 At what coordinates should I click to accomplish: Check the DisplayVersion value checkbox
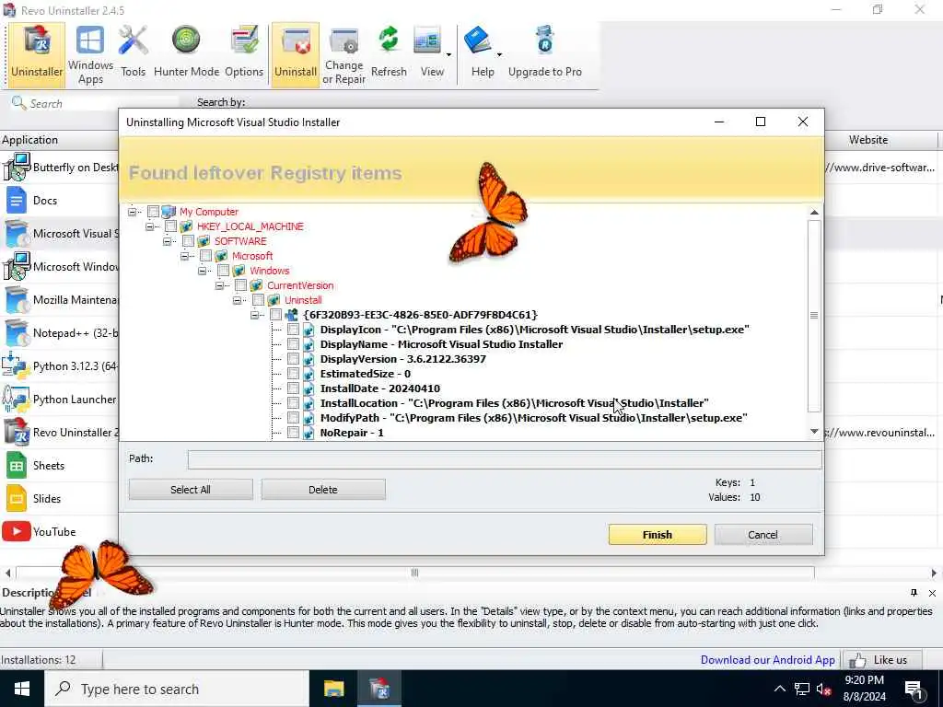pos(293,359)
